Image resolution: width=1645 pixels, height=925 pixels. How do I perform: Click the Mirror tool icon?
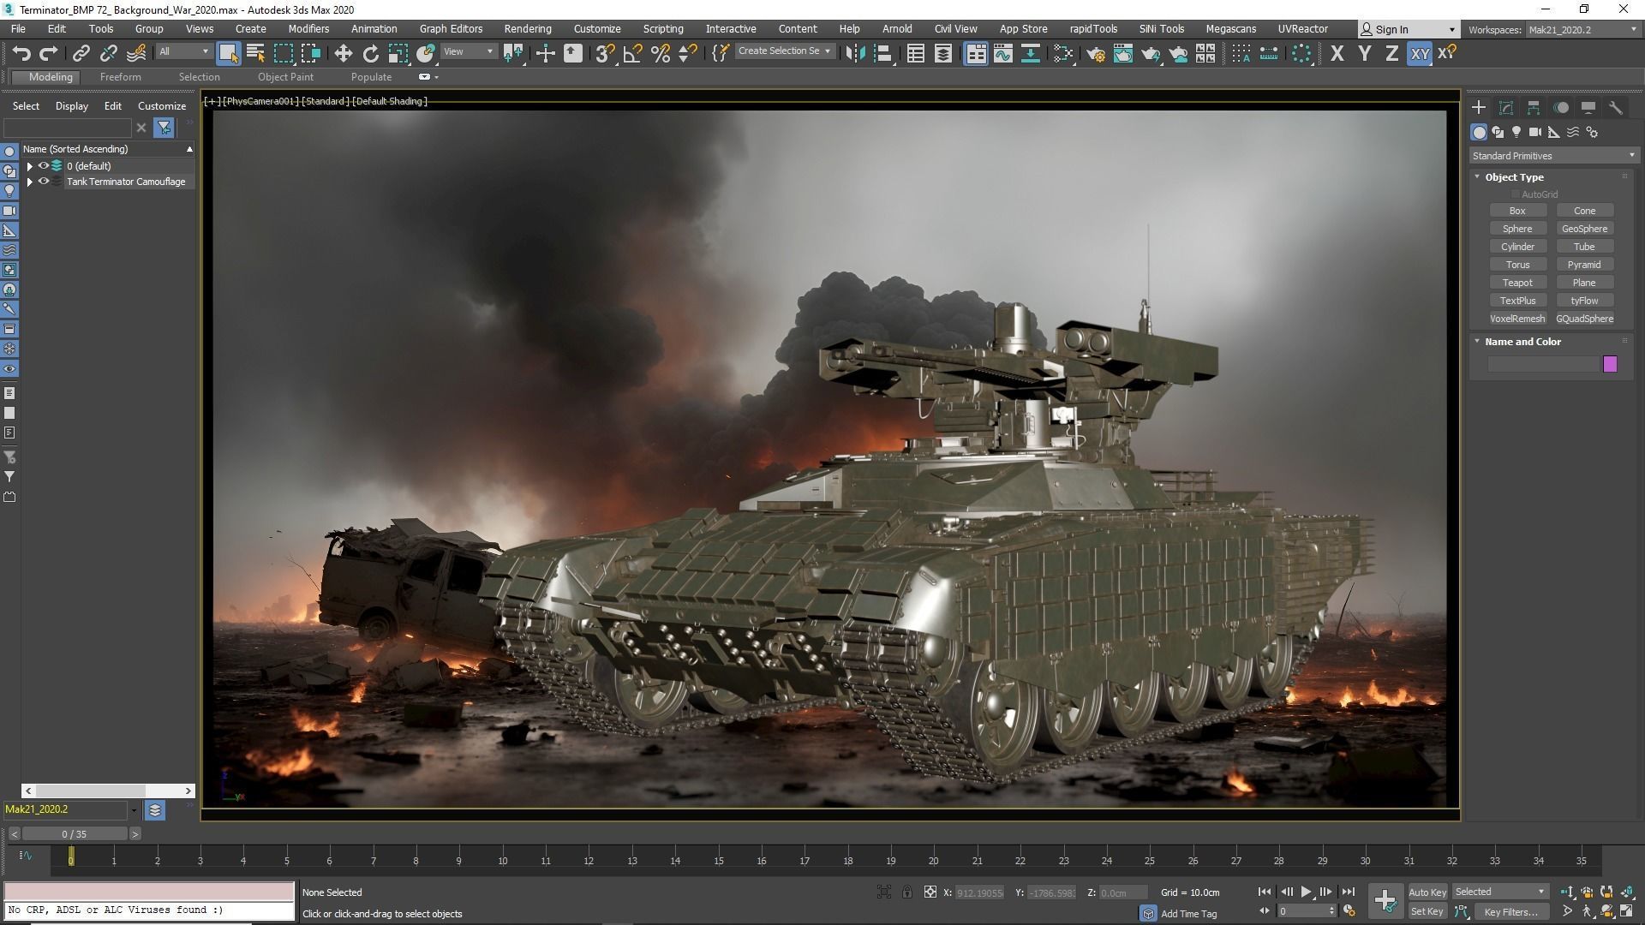click(x=854, y=53)
